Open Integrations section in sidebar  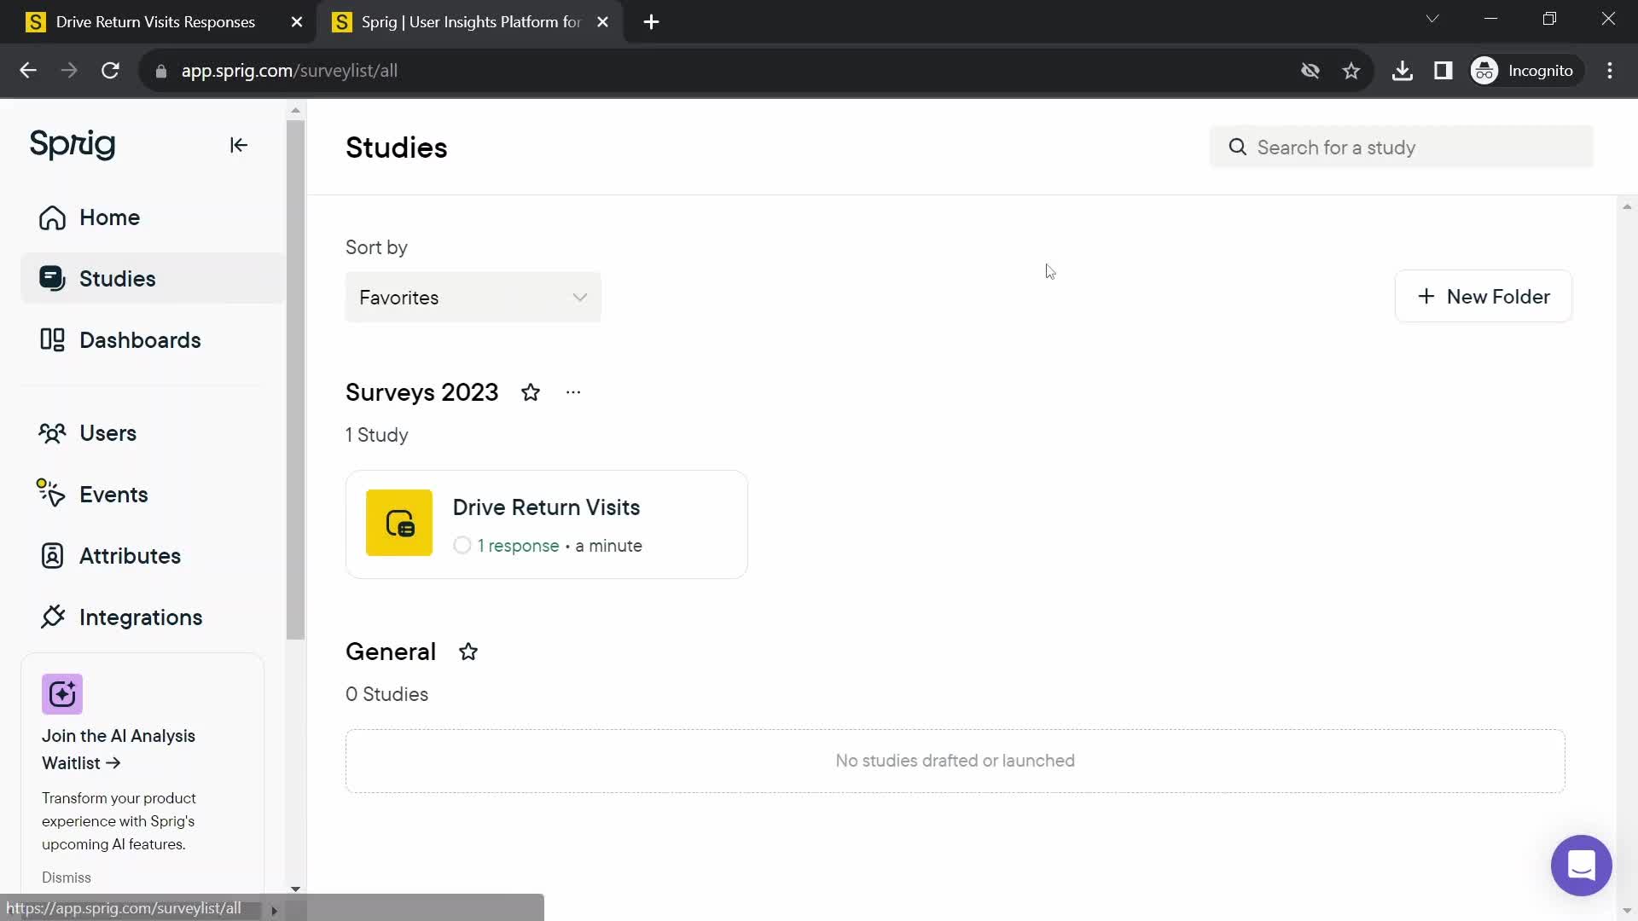coord(142,617)
